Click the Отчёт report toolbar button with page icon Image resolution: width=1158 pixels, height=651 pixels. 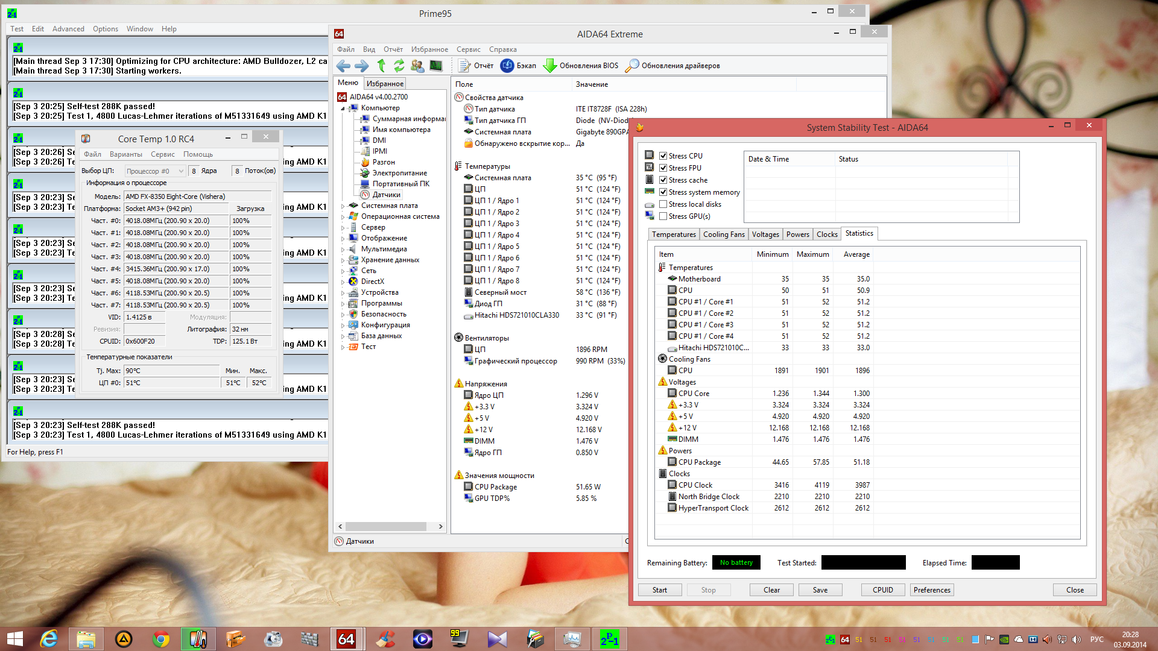pyautogui.click(x=476, y=66)
